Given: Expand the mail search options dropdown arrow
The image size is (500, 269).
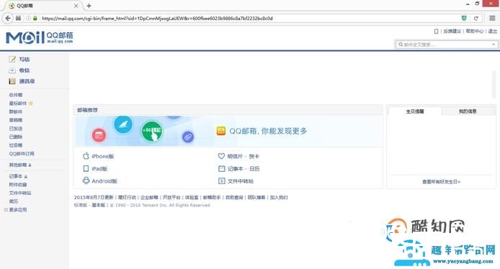Looking at the screenshot, I should click(494, 45).
